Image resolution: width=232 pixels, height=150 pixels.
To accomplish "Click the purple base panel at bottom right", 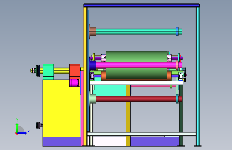I will [155, 141].
